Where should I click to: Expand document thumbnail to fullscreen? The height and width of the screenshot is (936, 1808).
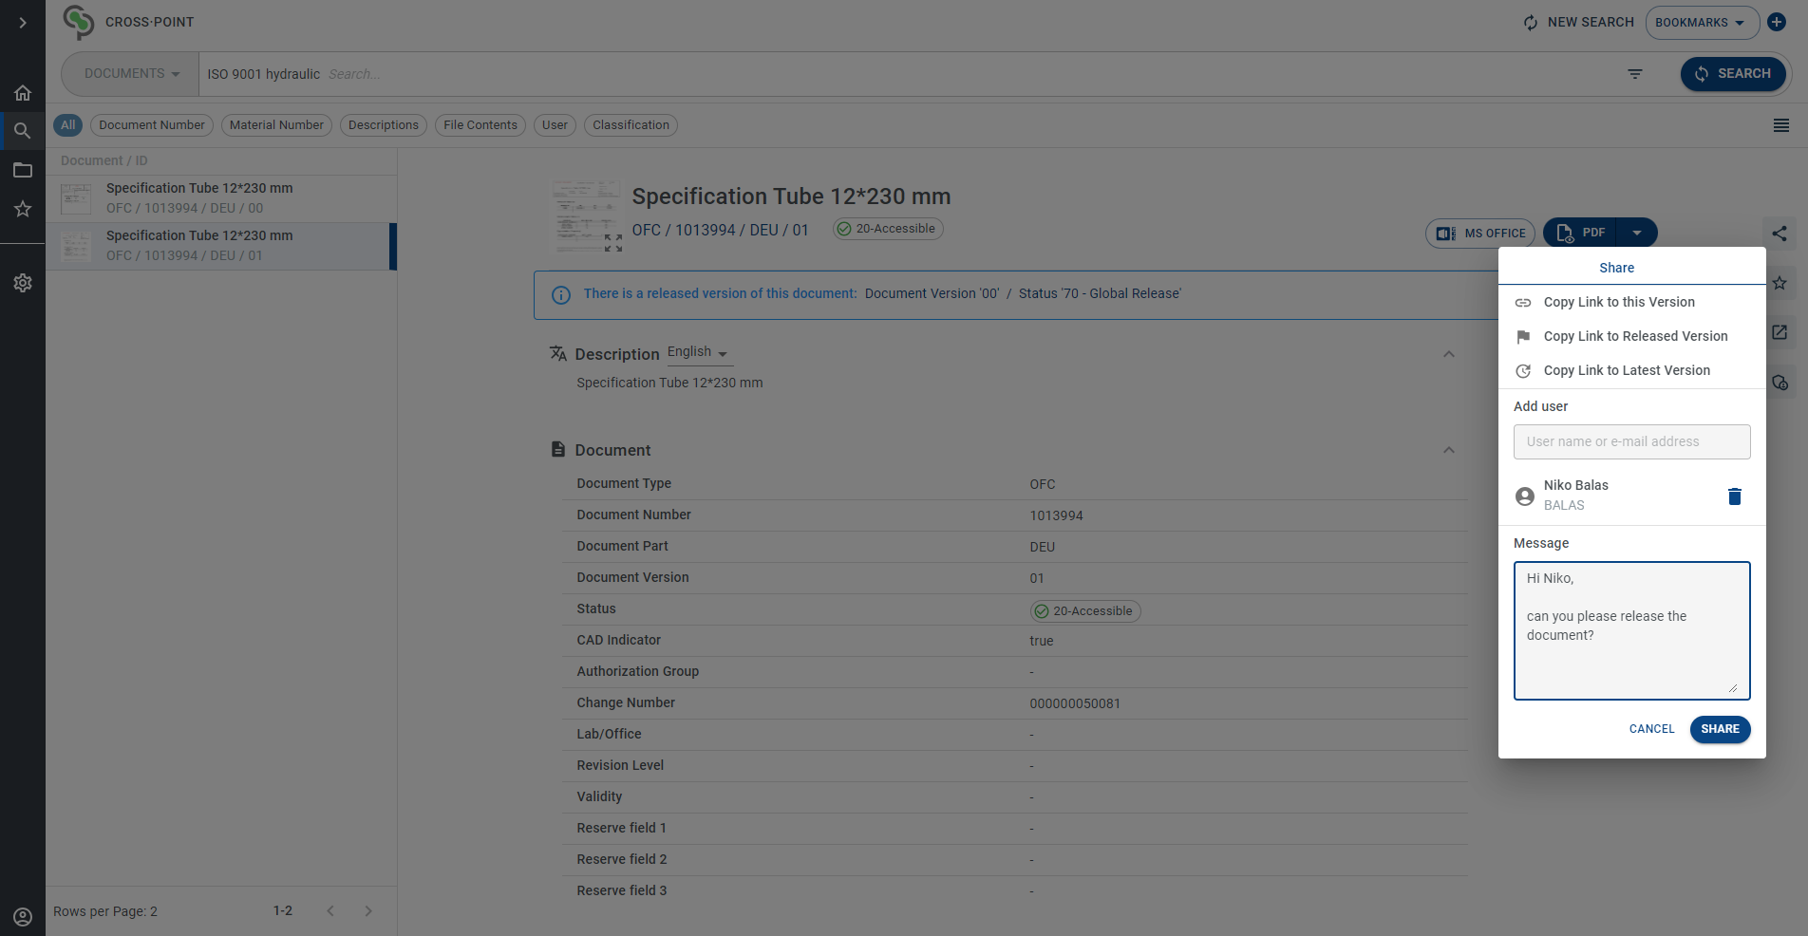coord(613,243)
